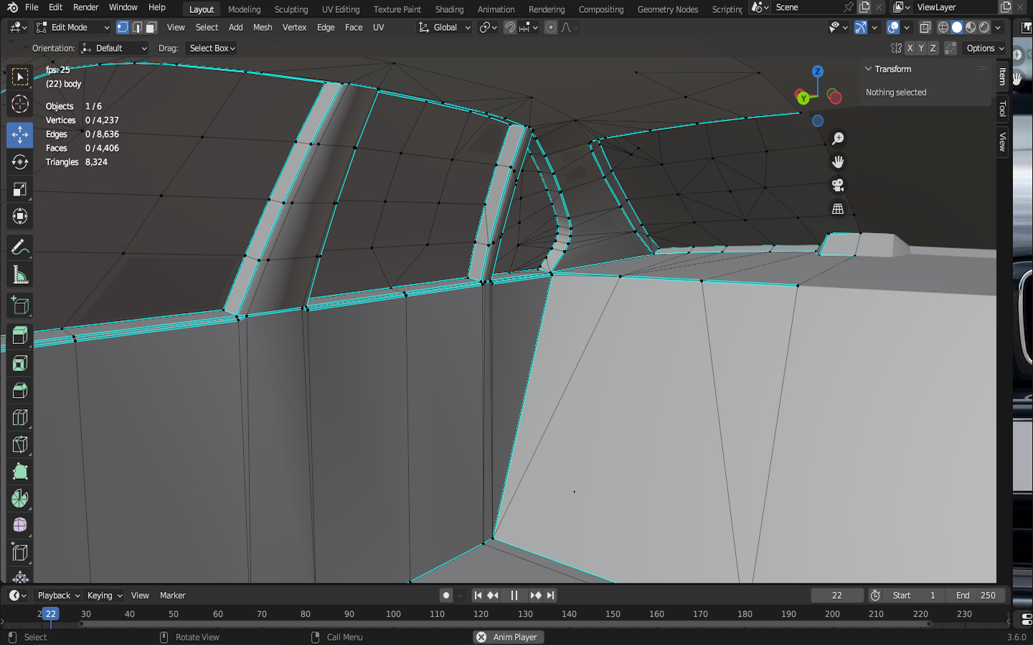Viewport: 1033px width, 645px height.
Task: Enable face select mode
Action: (x=151, y=27)
